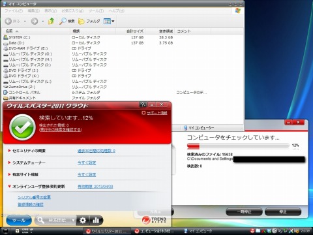The image size is (313, 235).
Task: Select リムーバブル ディスク (I:) icon
Action: [x=6, y=65]
